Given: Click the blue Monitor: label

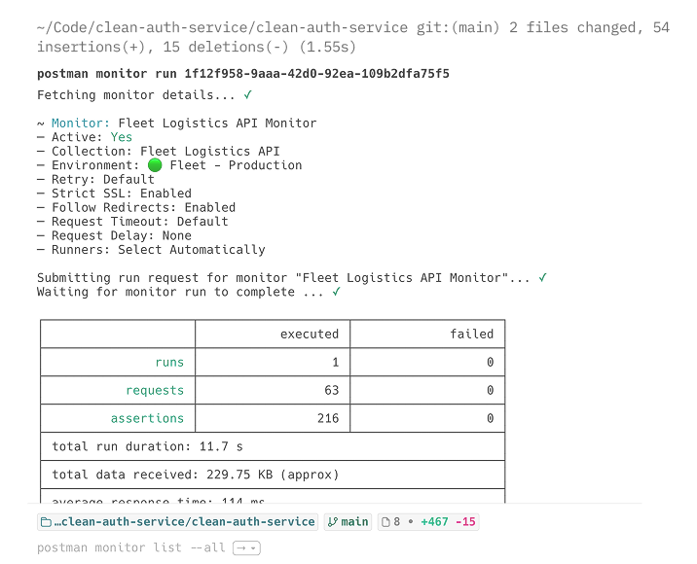Looking at the screenshot, I should 81,123.
